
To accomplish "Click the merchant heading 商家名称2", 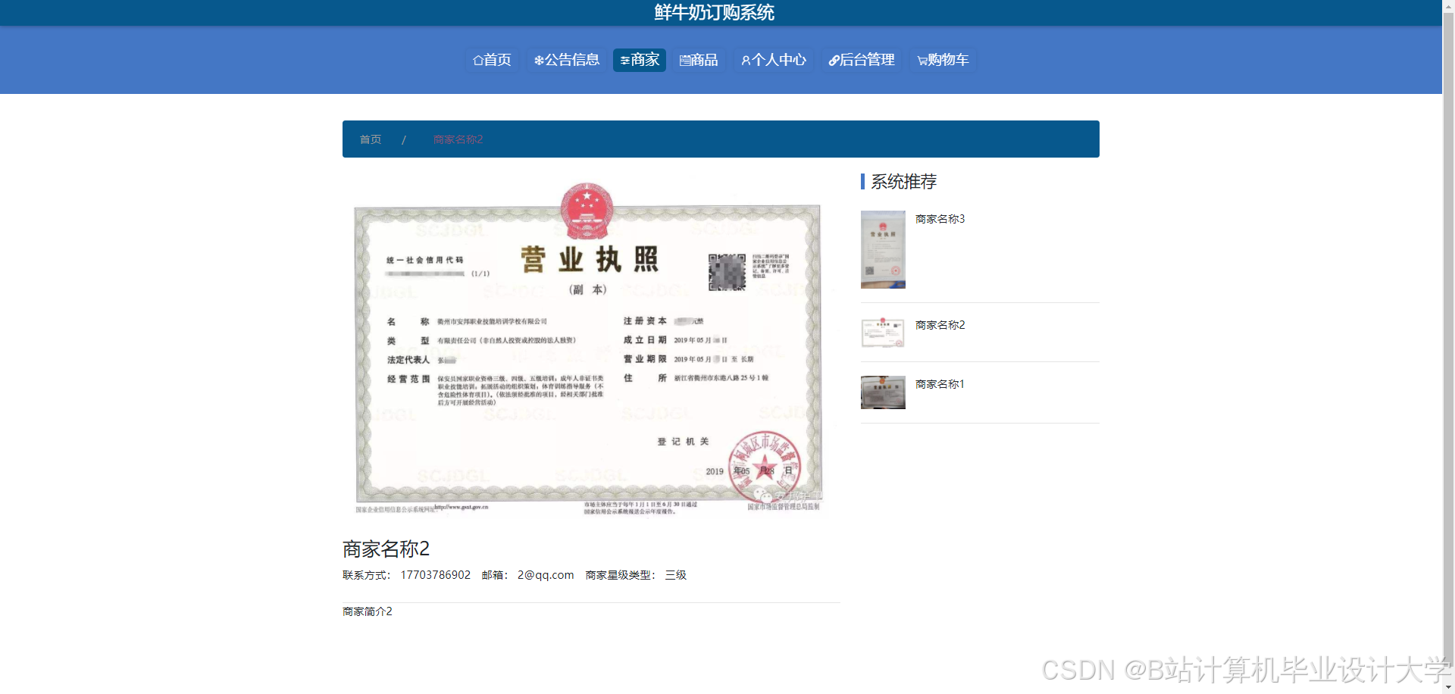I will click(386, 549).
